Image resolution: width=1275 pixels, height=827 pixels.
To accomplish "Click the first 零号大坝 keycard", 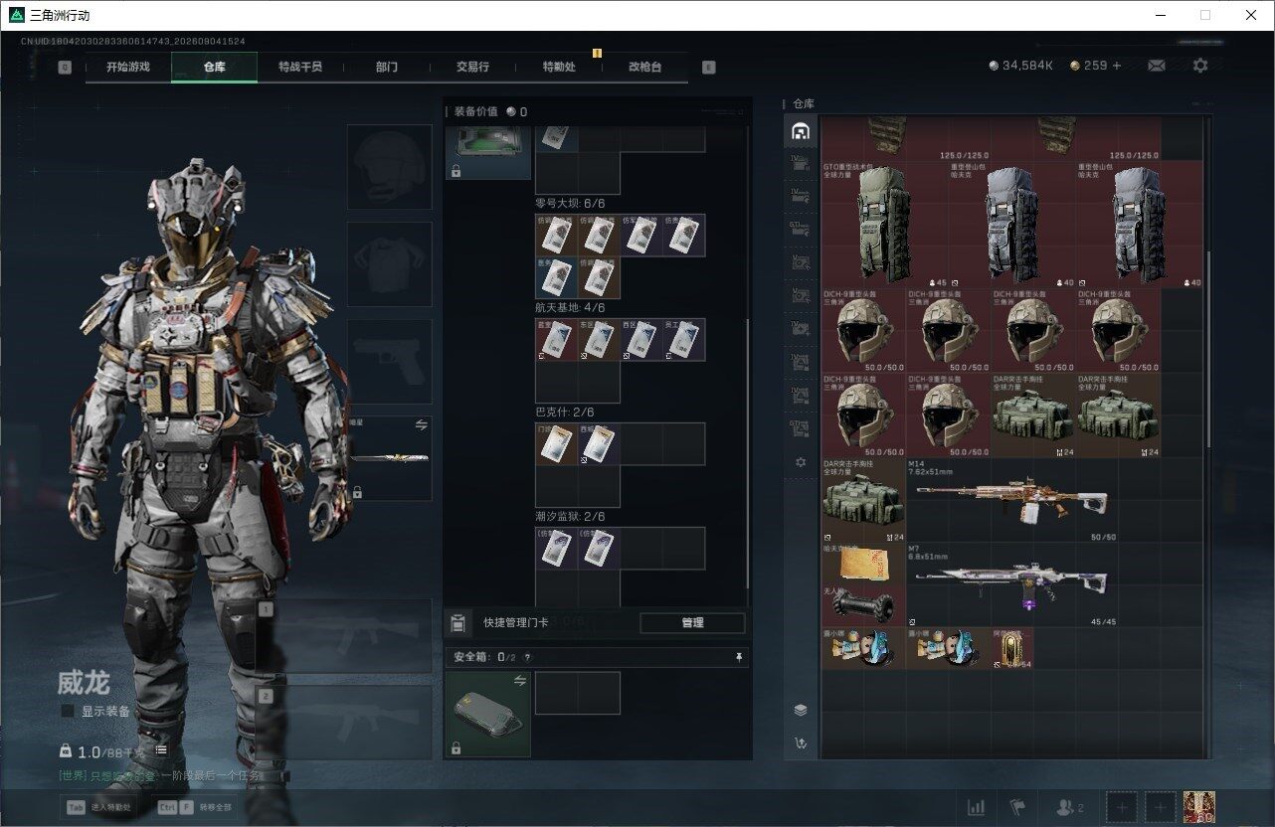I will pos(557,236).
